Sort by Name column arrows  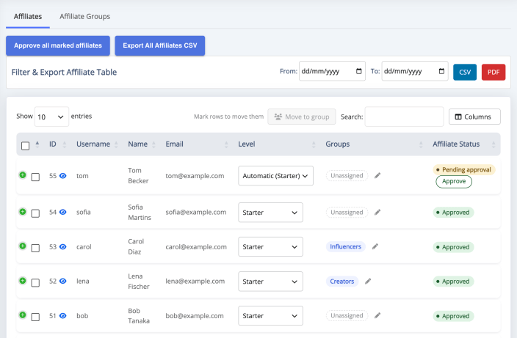(153, 144)
